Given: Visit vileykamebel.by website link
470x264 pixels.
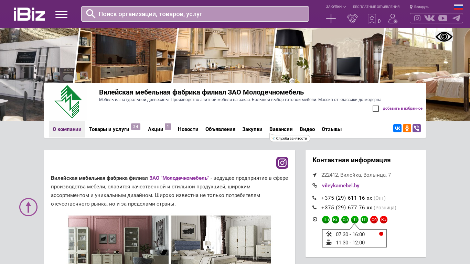Looking at the screenshot, I should click(341, 186).
